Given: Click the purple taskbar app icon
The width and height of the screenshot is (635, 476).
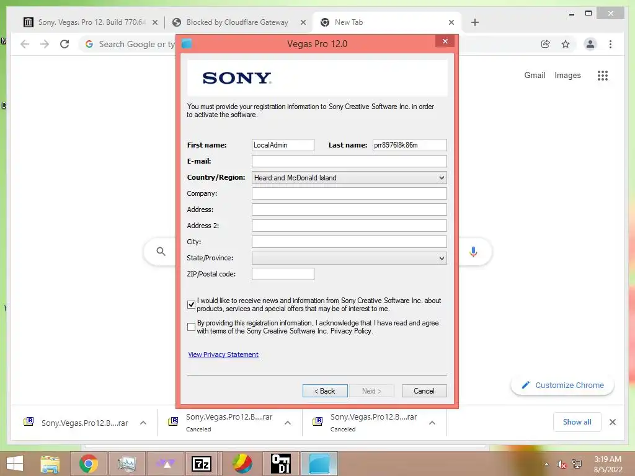Looking at the screenshot, I should coord(165,464).
